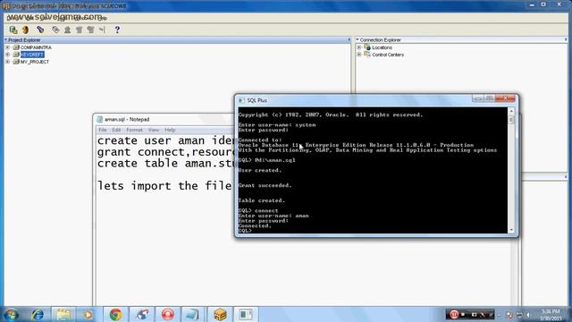Screen dimensions: 572x322
Task: Click the red pause button in the recorder bar
Action: [x=454, y=314]
